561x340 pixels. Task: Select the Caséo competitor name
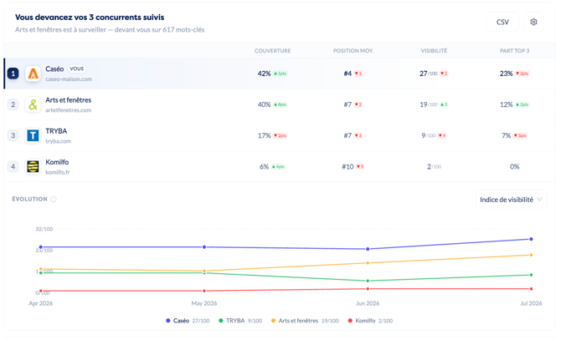pyautogui.click(x=54, y=69)
